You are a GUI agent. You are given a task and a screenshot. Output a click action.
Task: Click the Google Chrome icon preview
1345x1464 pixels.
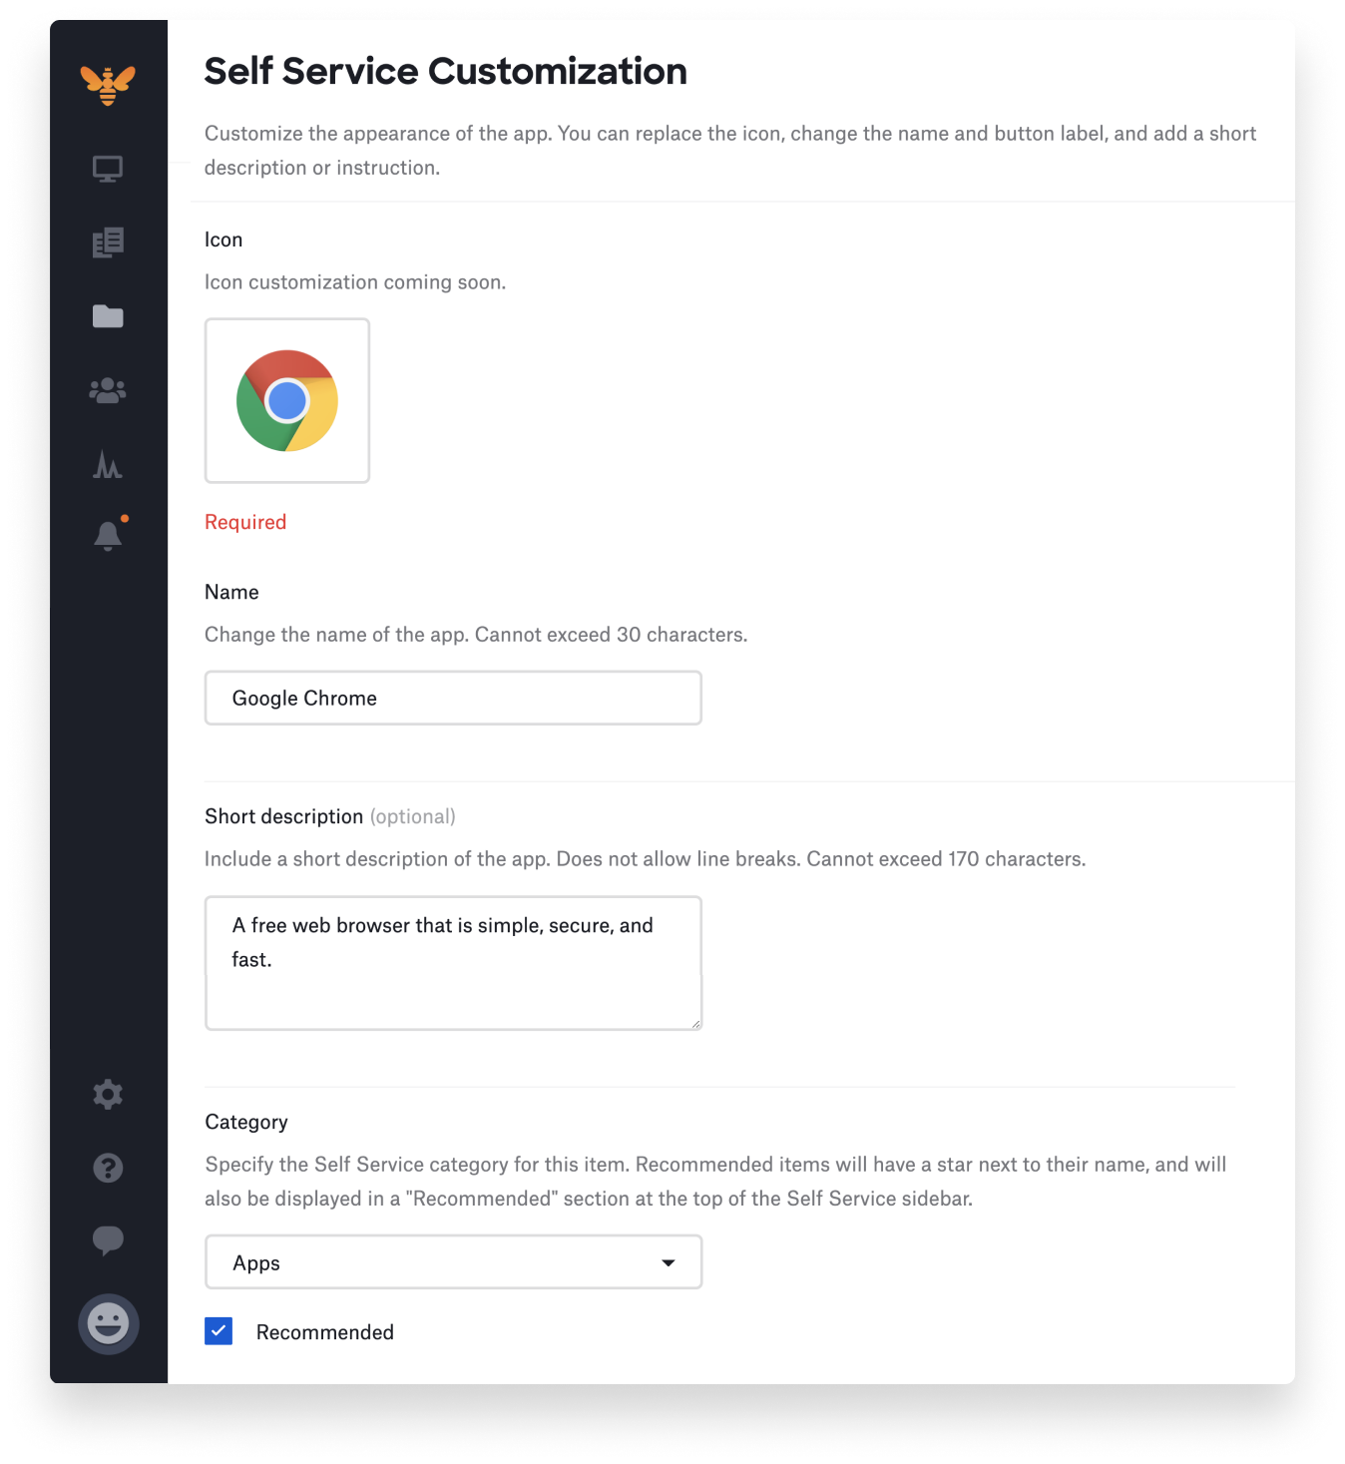click(287, 400)
